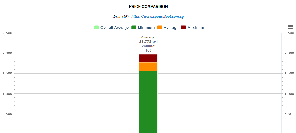This screenshot has width=296, height=133.
Task: Click the PRICE COMPARISON chart title
Action: click(148, 7)
